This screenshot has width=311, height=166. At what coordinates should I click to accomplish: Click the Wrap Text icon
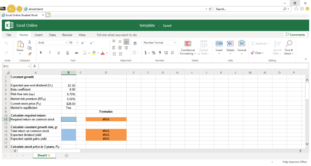pos(135,43)
